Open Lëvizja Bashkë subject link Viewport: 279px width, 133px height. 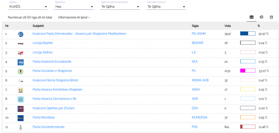(43, 43)
